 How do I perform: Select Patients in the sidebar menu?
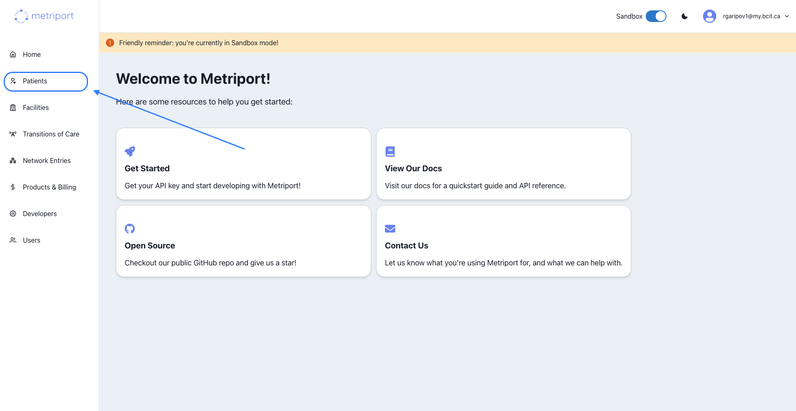tap(35, 81)
